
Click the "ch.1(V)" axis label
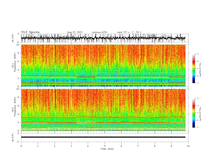pos(13,38)
